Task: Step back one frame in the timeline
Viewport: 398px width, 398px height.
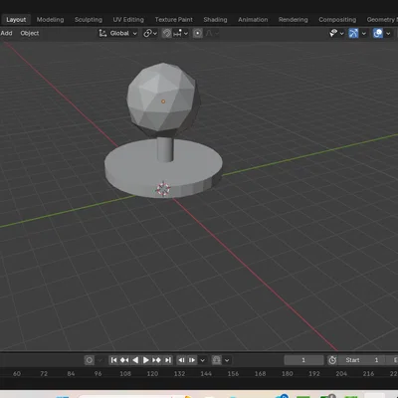Action: tap(181, 360)
